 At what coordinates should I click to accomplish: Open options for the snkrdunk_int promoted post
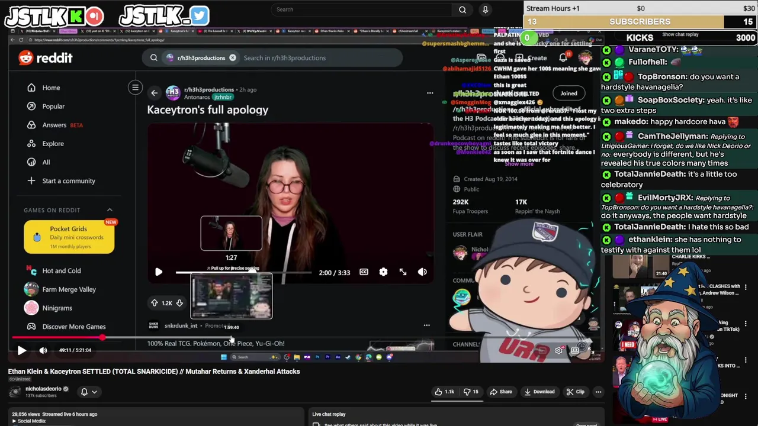[x=426, y=325]
